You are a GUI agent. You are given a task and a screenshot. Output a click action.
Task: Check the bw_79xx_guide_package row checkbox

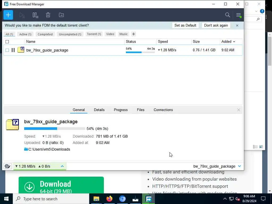click(x=7, y=50)
